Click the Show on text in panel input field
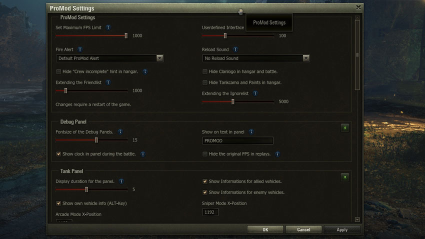Viewport: 425px width, 239px height. pyautogui.click(x=237, y=140)
